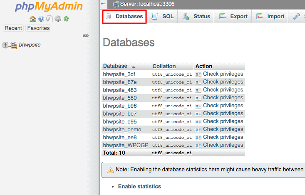Screen dimensions: 305x195
Task: Check privileges for bhwpsite_483
Action: [223, 90]
